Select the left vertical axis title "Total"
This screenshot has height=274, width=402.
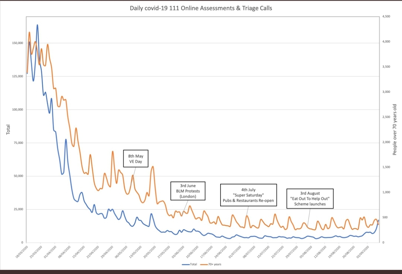click(7, 129)
